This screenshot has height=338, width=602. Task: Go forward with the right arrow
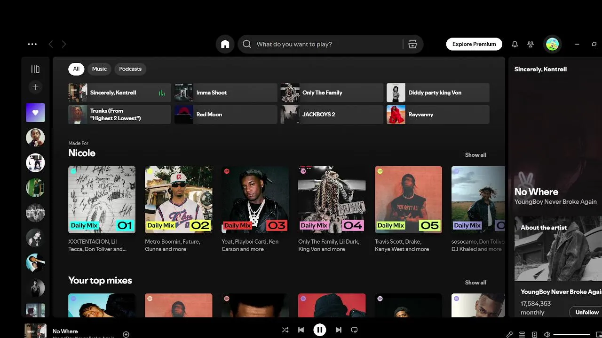64,44
